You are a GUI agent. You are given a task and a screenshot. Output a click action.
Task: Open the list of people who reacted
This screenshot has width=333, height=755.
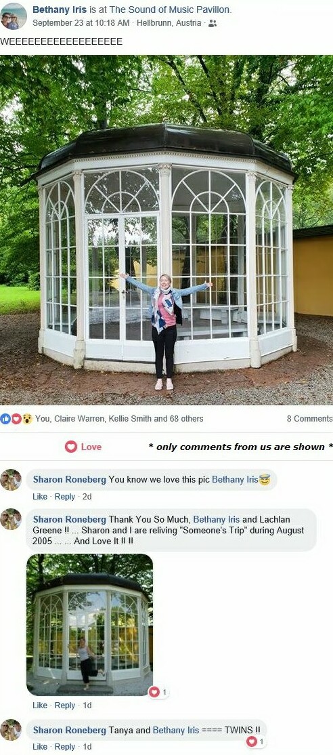(x=119, y=418)
